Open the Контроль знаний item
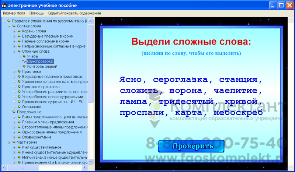 (42, 66)
